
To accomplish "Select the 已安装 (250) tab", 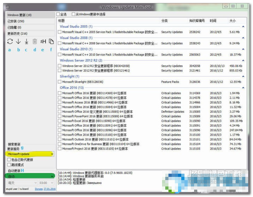I will [x=31, y=21].
